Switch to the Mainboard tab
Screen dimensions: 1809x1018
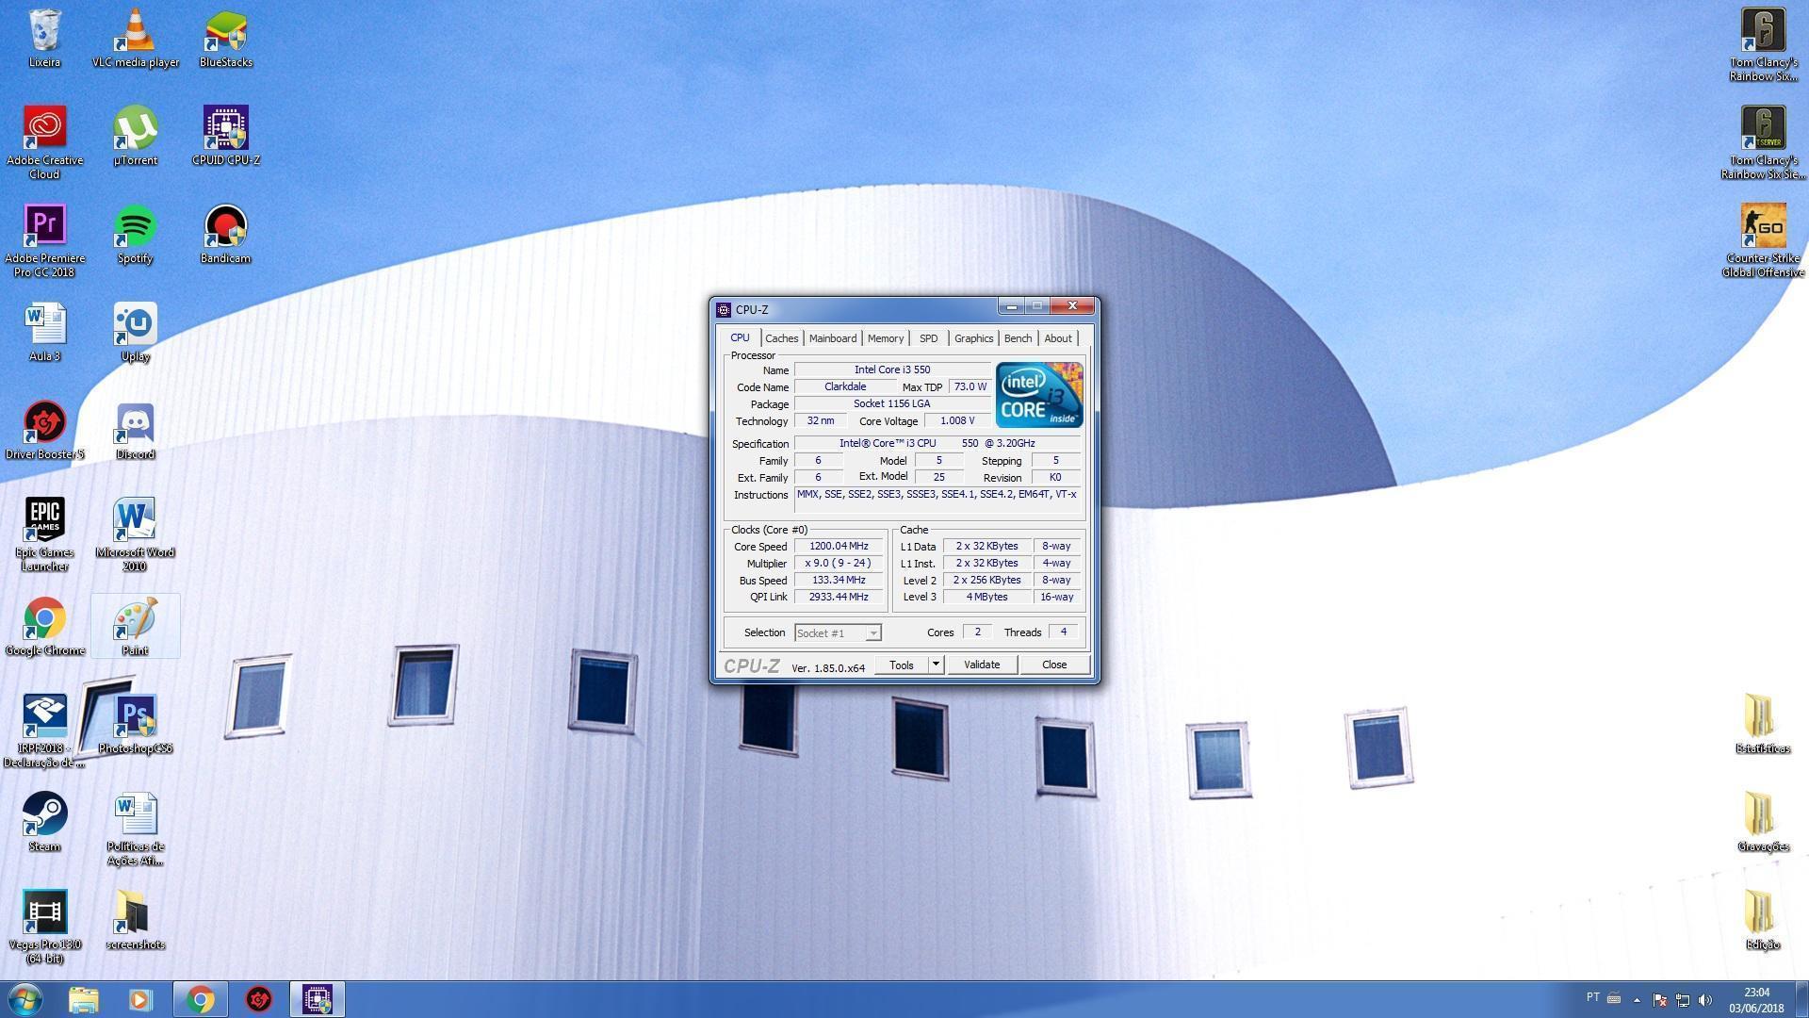[832, 338]
